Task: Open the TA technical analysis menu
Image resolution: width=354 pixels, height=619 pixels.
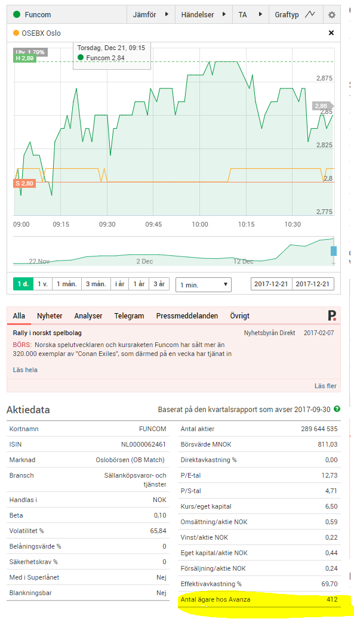Action: click(x=251, y=15)
